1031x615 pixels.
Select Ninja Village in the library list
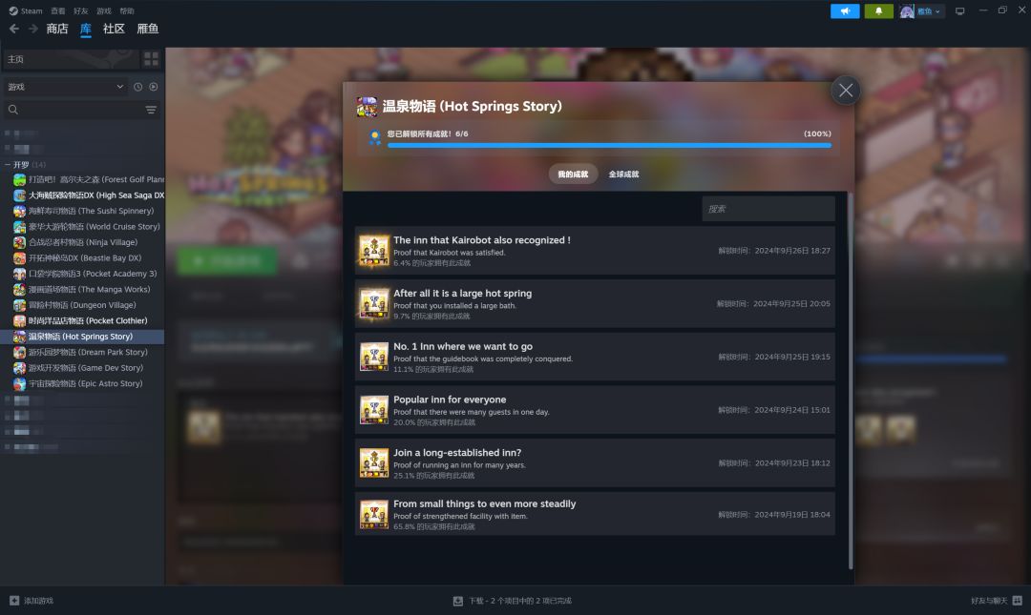(x=83, y=242)
